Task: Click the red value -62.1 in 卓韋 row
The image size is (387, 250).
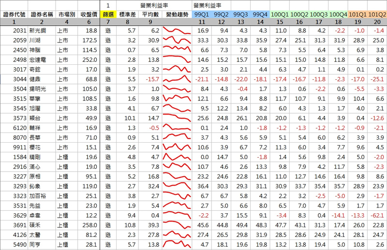Action: [377, 216]
